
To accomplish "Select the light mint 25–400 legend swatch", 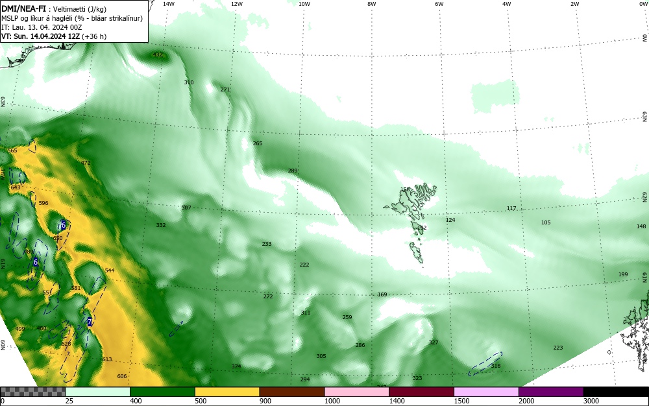I will point(98,392).
